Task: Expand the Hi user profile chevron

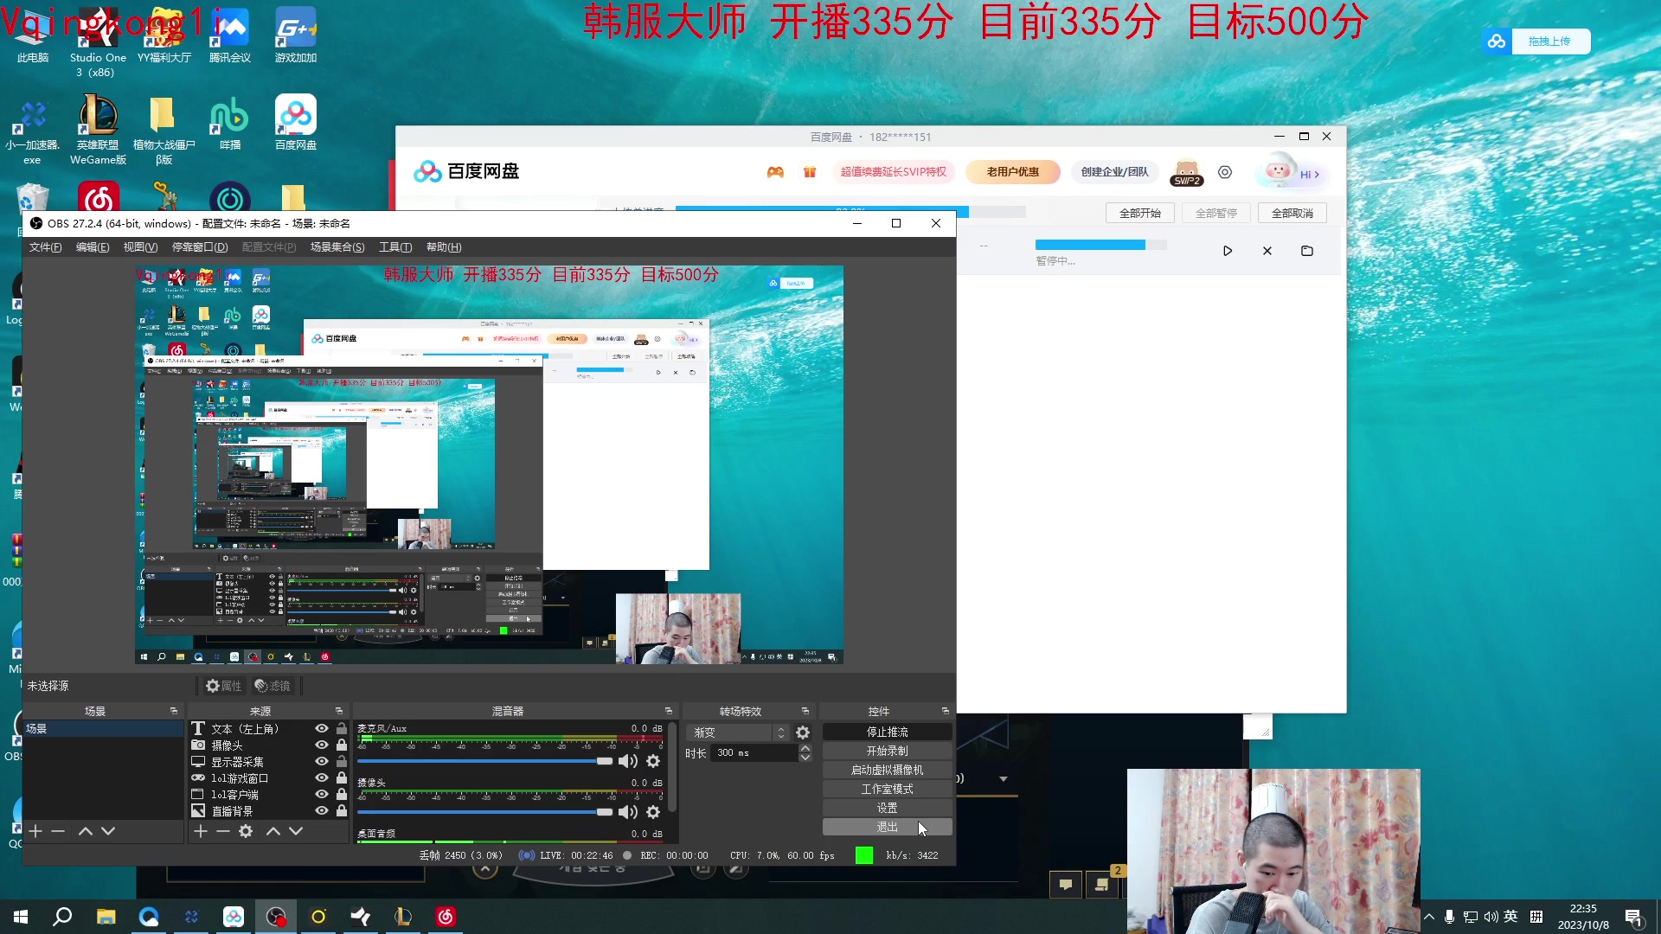Action: (1317, 175)
